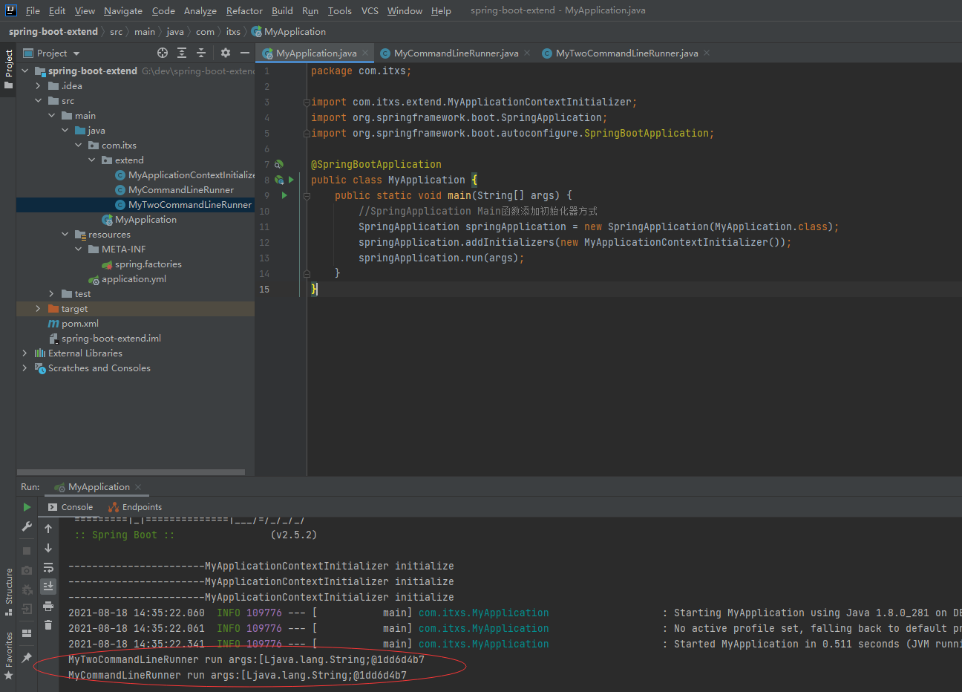This screenshot has width=962, height=692.
Task: Switch to MyCommandLineRunner.java tab
Action: tap(455, 53)
